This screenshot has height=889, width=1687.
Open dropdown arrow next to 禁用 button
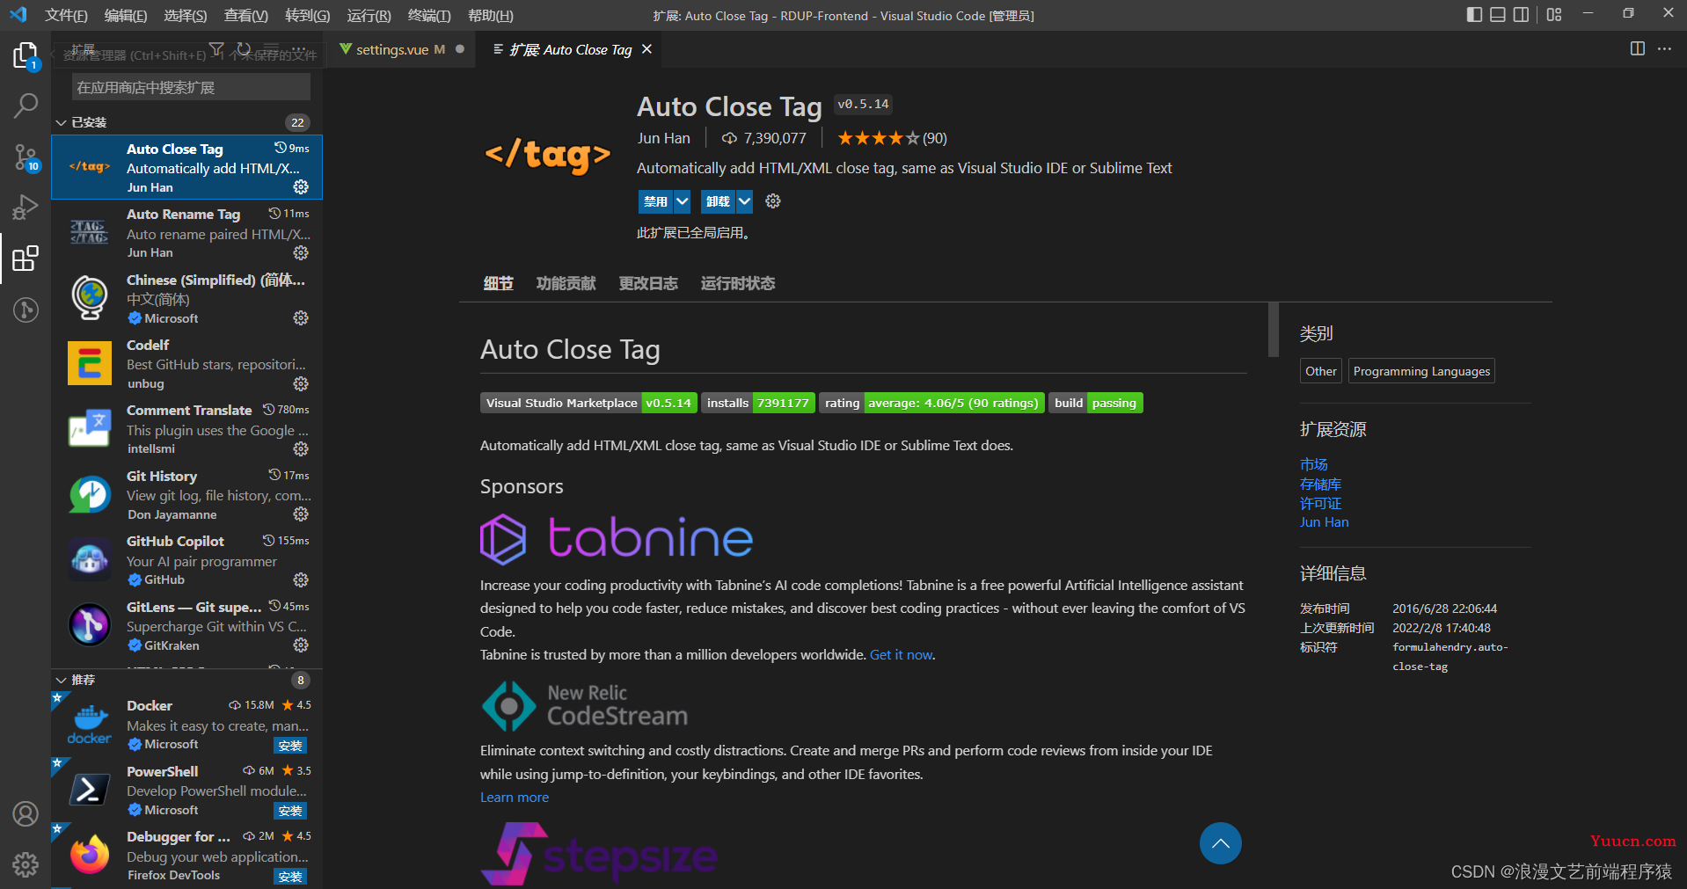682,201
